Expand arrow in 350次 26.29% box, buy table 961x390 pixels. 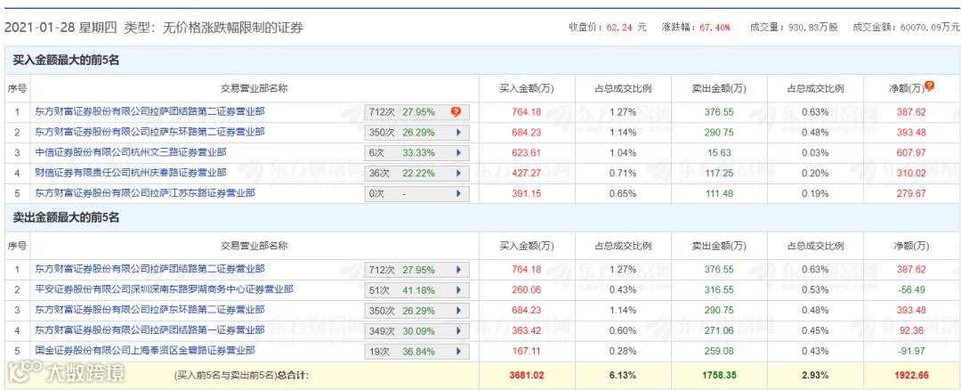pyautogui.click(x=459, y=132)
